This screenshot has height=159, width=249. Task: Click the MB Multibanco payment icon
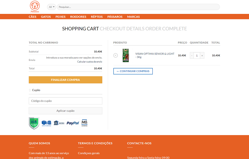(85, 123)
